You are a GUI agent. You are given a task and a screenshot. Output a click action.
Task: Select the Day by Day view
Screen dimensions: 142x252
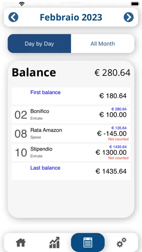click(39, 43)
